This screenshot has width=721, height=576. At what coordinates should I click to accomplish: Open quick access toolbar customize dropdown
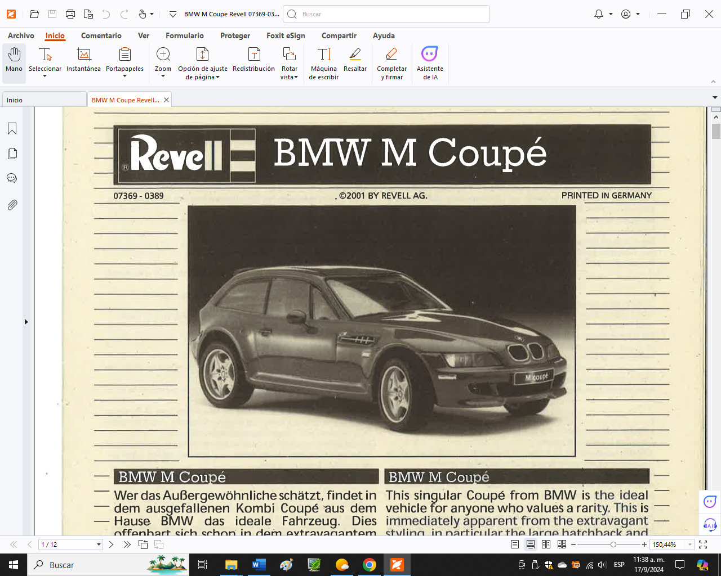tap(173, 14)
